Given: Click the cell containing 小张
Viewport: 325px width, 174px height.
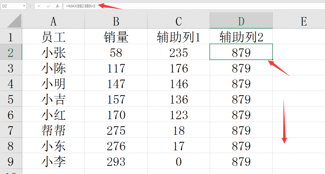Looking at the screenshot, I should [x=53, y=52].
